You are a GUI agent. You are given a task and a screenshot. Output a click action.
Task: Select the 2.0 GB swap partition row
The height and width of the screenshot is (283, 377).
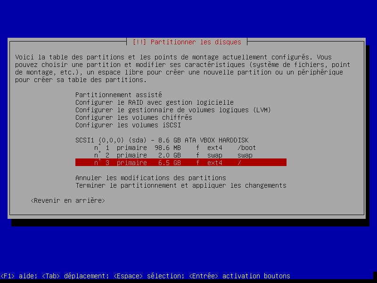pos(172,155)
